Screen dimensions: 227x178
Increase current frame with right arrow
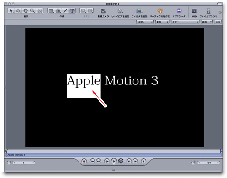pos(33,163)
